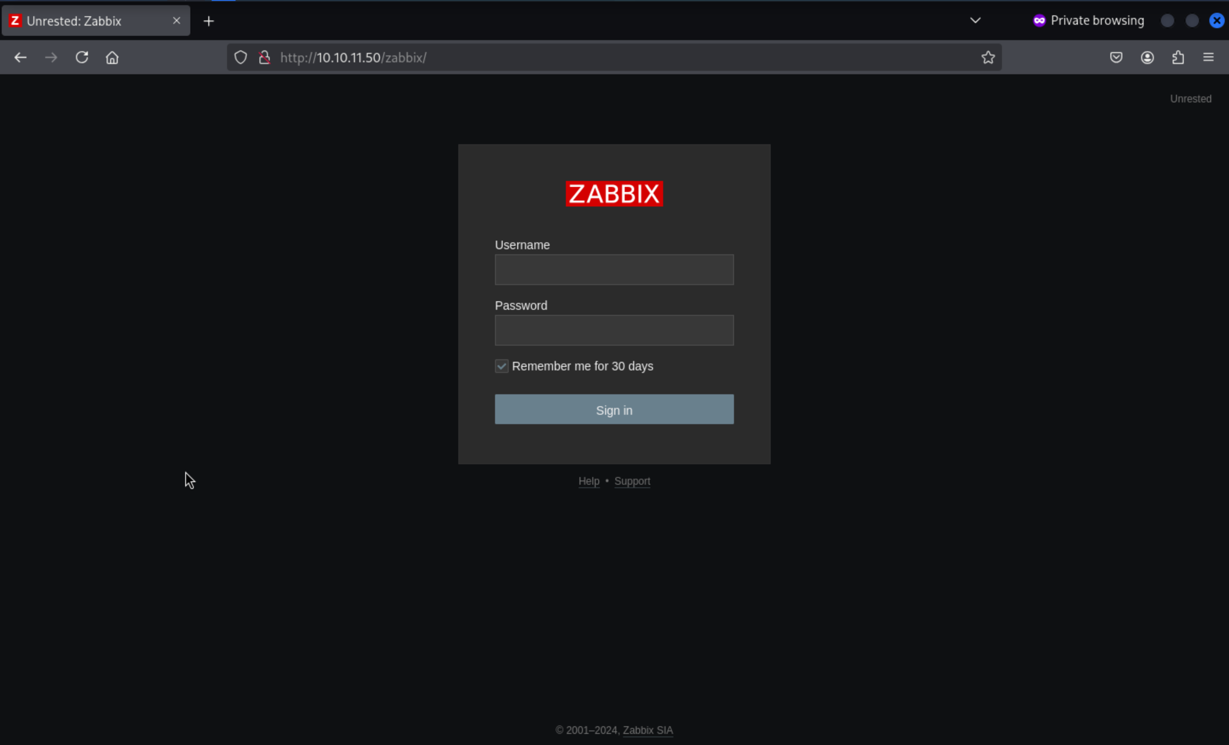This screenshot has height=745, width=1229.
Task: Open the Zabbix SIA footer link
Action: click(x=647, y=730)
